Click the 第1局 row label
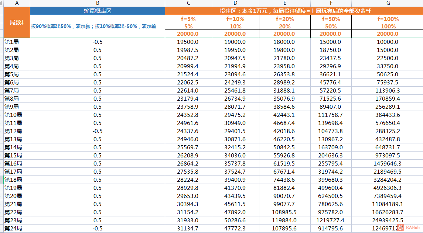The height and width of the screenshot is (233, 423). [x=17, y=42]
